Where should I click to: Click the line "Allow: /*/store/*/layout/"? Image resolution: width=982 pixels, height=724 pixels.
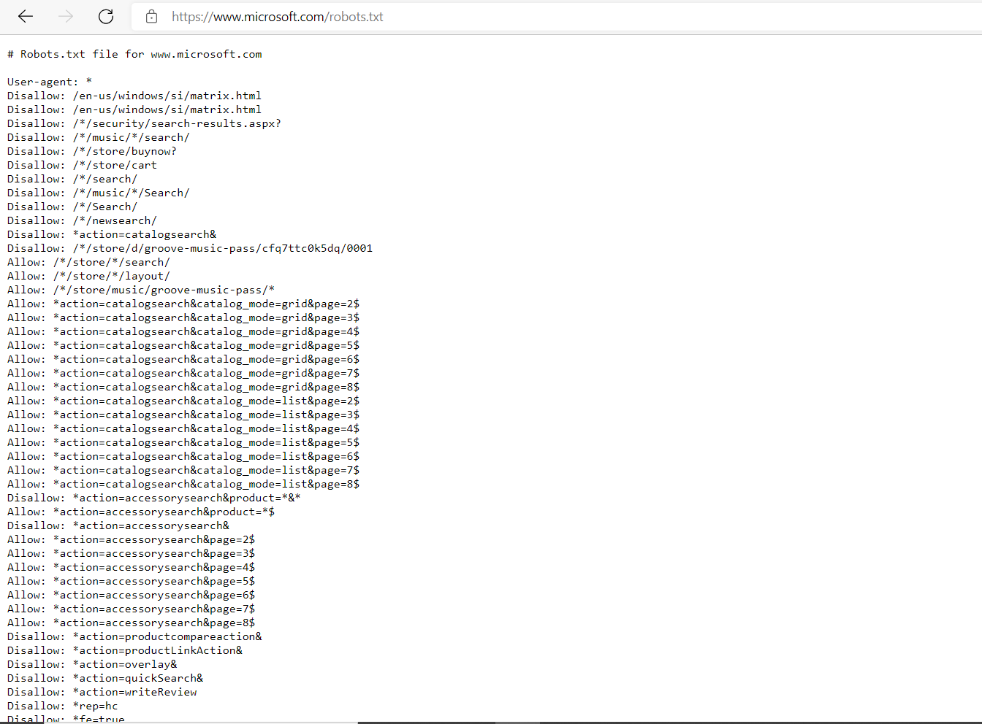pos(88,276)
